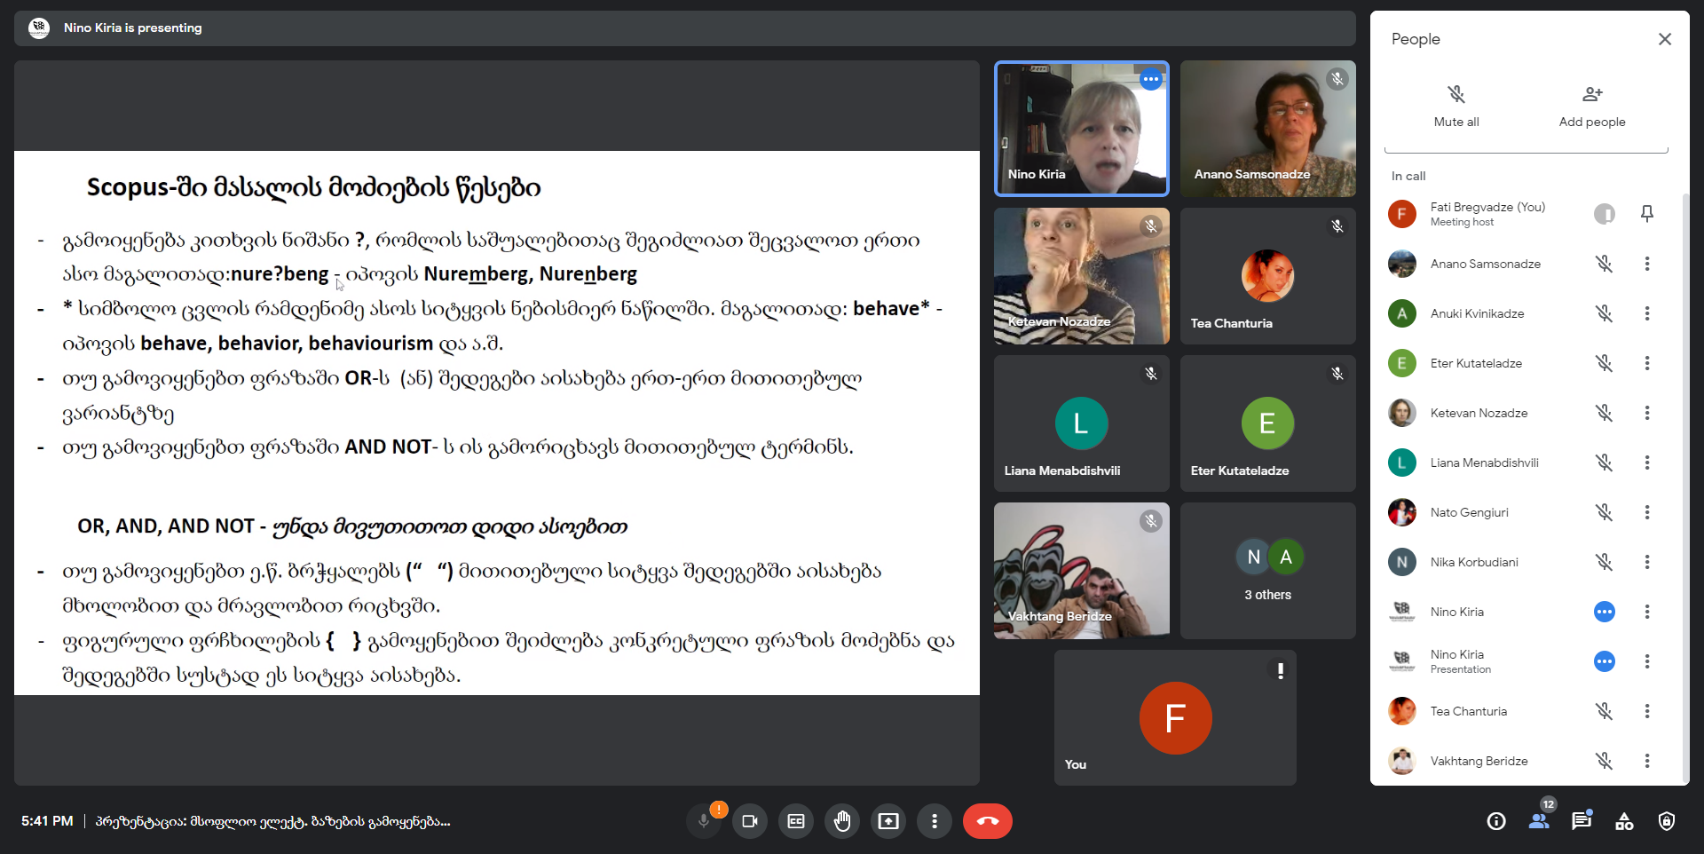This screenshot has width=1704, height=854.
Task: Open more actions for Anano Samsonadze
Action: click(1647, 264)
